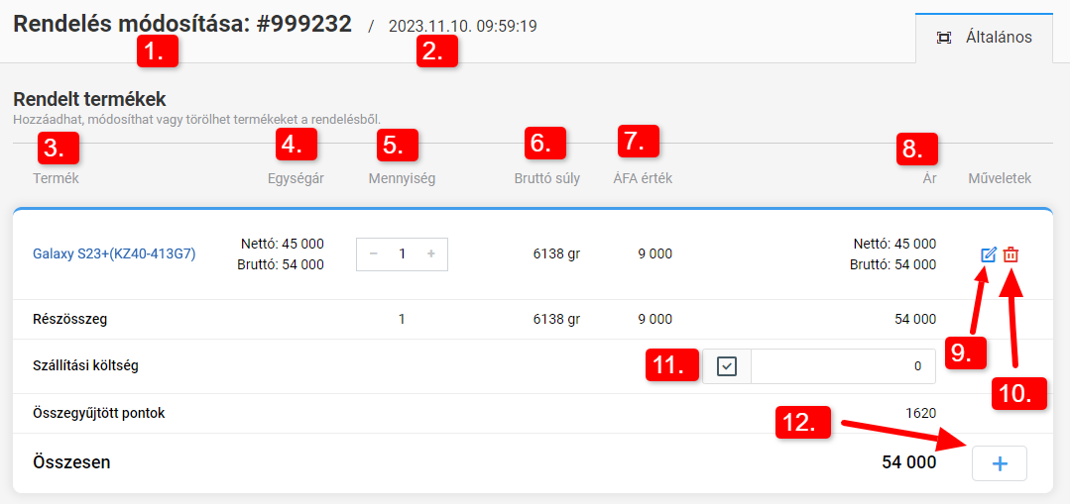Decrease Galaxy S23+ quantity with minus
The height and width of the screenshot is (504, 1070).
coord(373,254)
